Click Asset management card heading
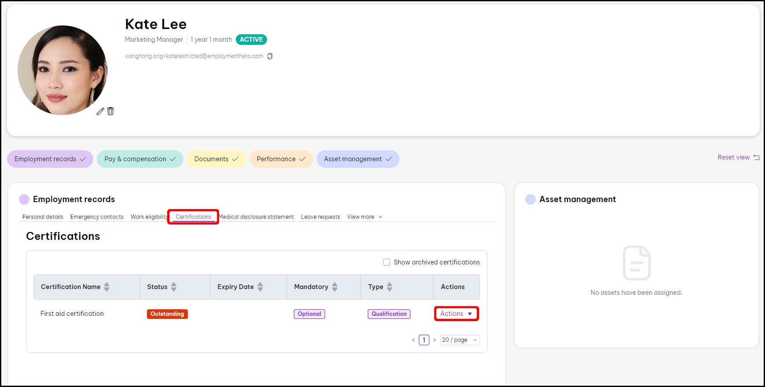 coord(578,199)
